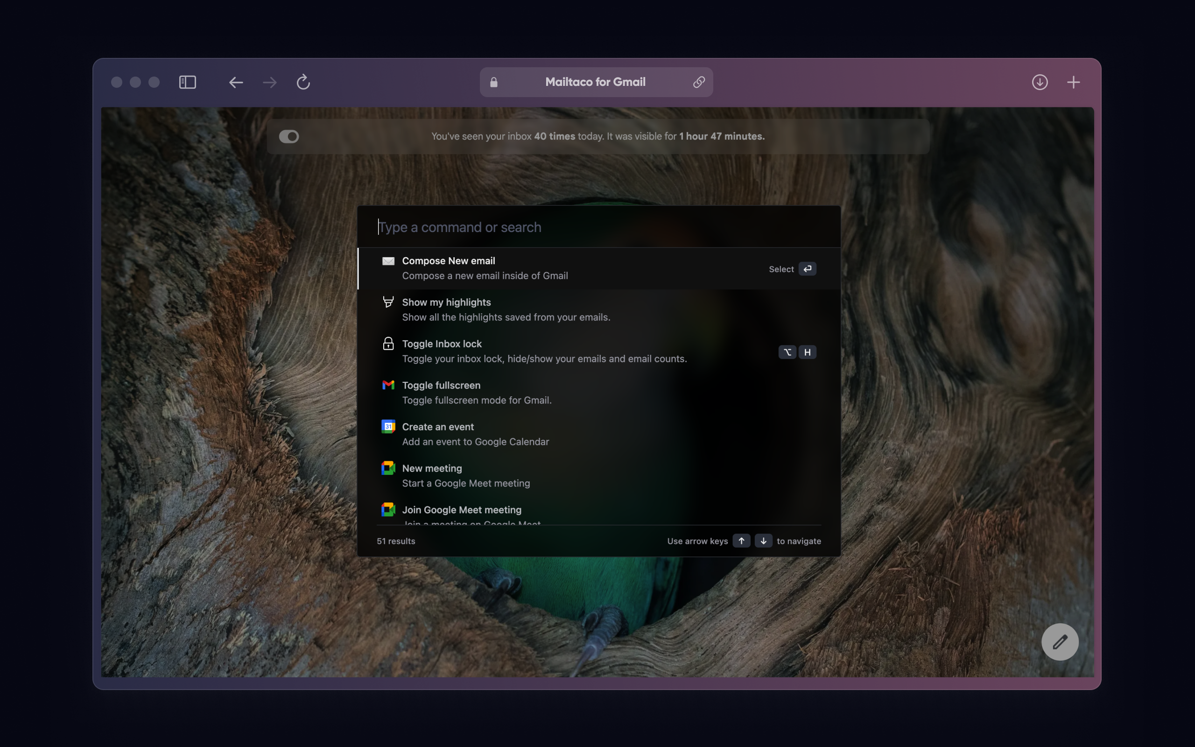Open a new tab with plus icon
The width and height of the screenshot is (1195, 747).
pos(1074,82)
